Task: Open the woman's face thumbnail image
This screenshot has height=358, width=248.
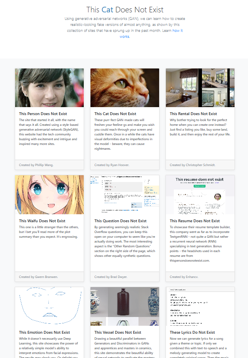Action: 49,88
